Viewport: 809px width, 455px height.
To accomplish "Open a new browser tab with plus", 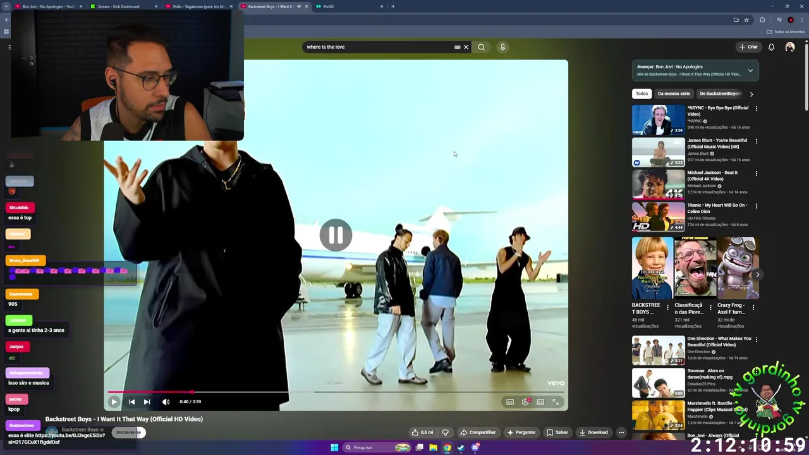I will click(392, 6).
